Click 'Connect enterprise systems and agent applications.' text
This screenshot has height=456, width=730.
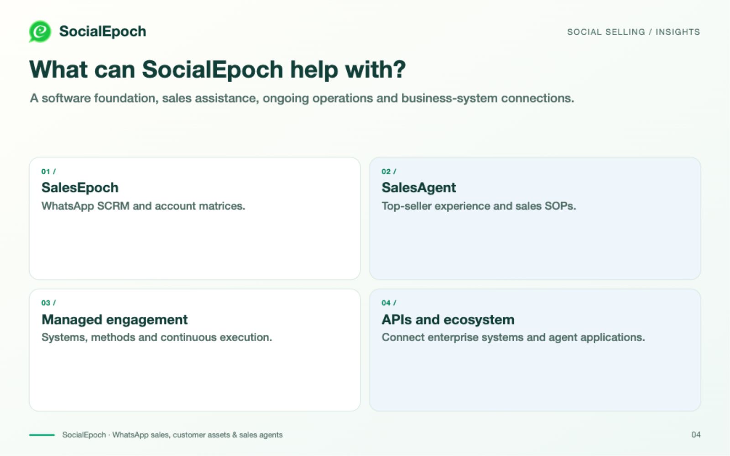coord(513,337)
